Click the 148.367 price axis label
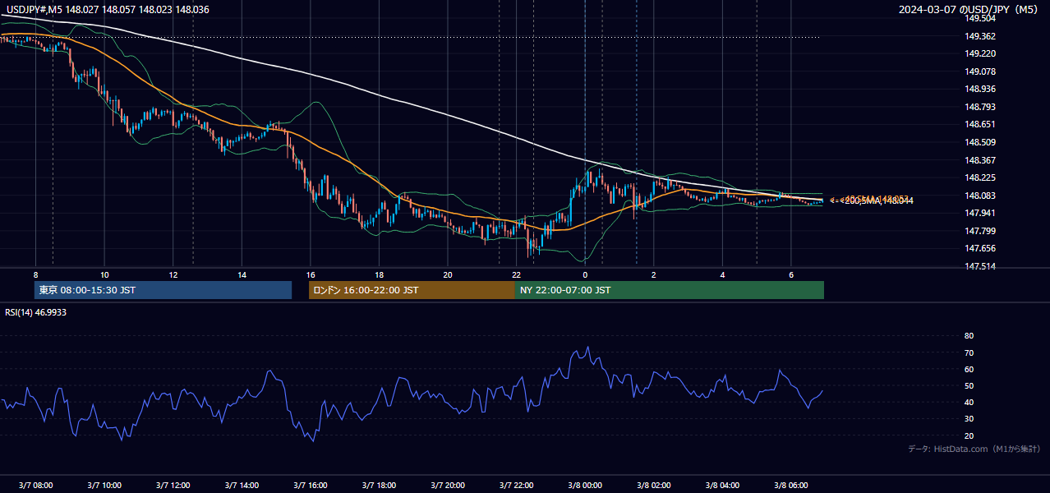This screenshot has width=1050, height=493. [x=979, y=160]
